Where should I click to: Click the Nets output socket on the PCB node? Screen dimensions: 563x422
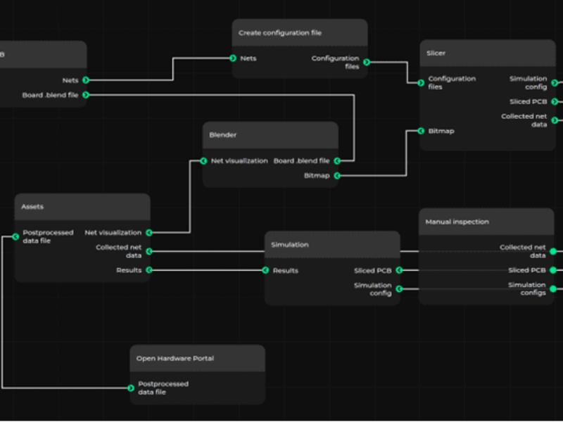coord(85,80)
